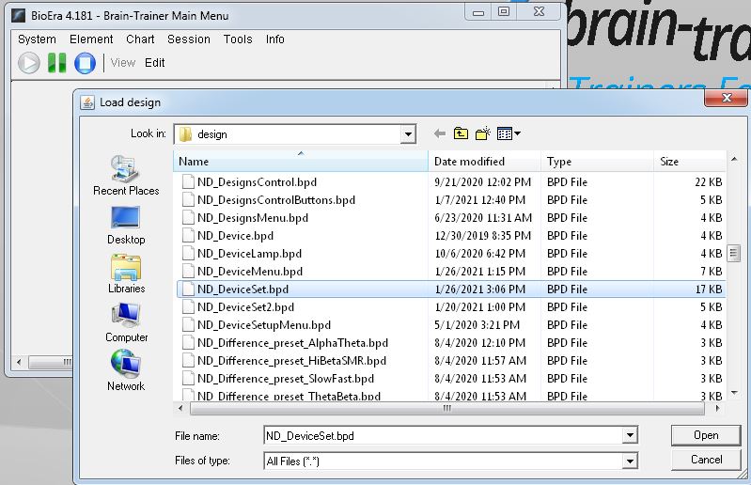The width and height of the screenshot is (751, 485).
Task: Click file icon of ND_DeviceSetupMenu.bpd
Action: coord(189,325)
